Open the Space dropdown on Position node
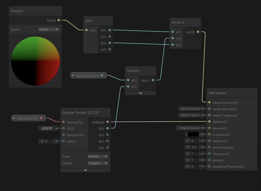 click(x=48, y=29)
